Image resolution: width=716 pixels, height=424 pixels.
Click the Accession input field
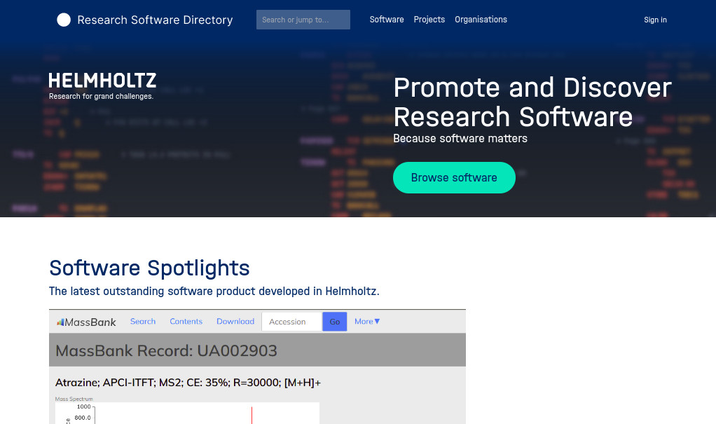(292, 322)
